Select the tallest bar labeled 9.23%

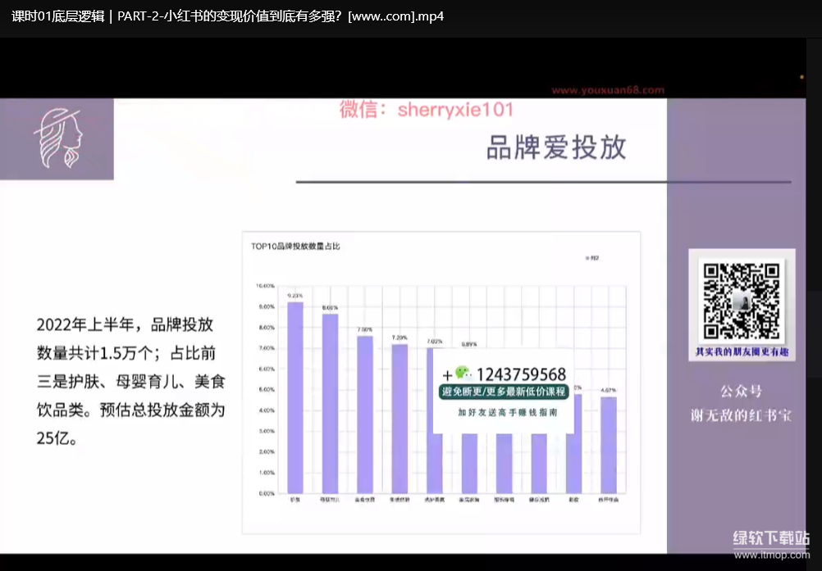tap(295, 397)
